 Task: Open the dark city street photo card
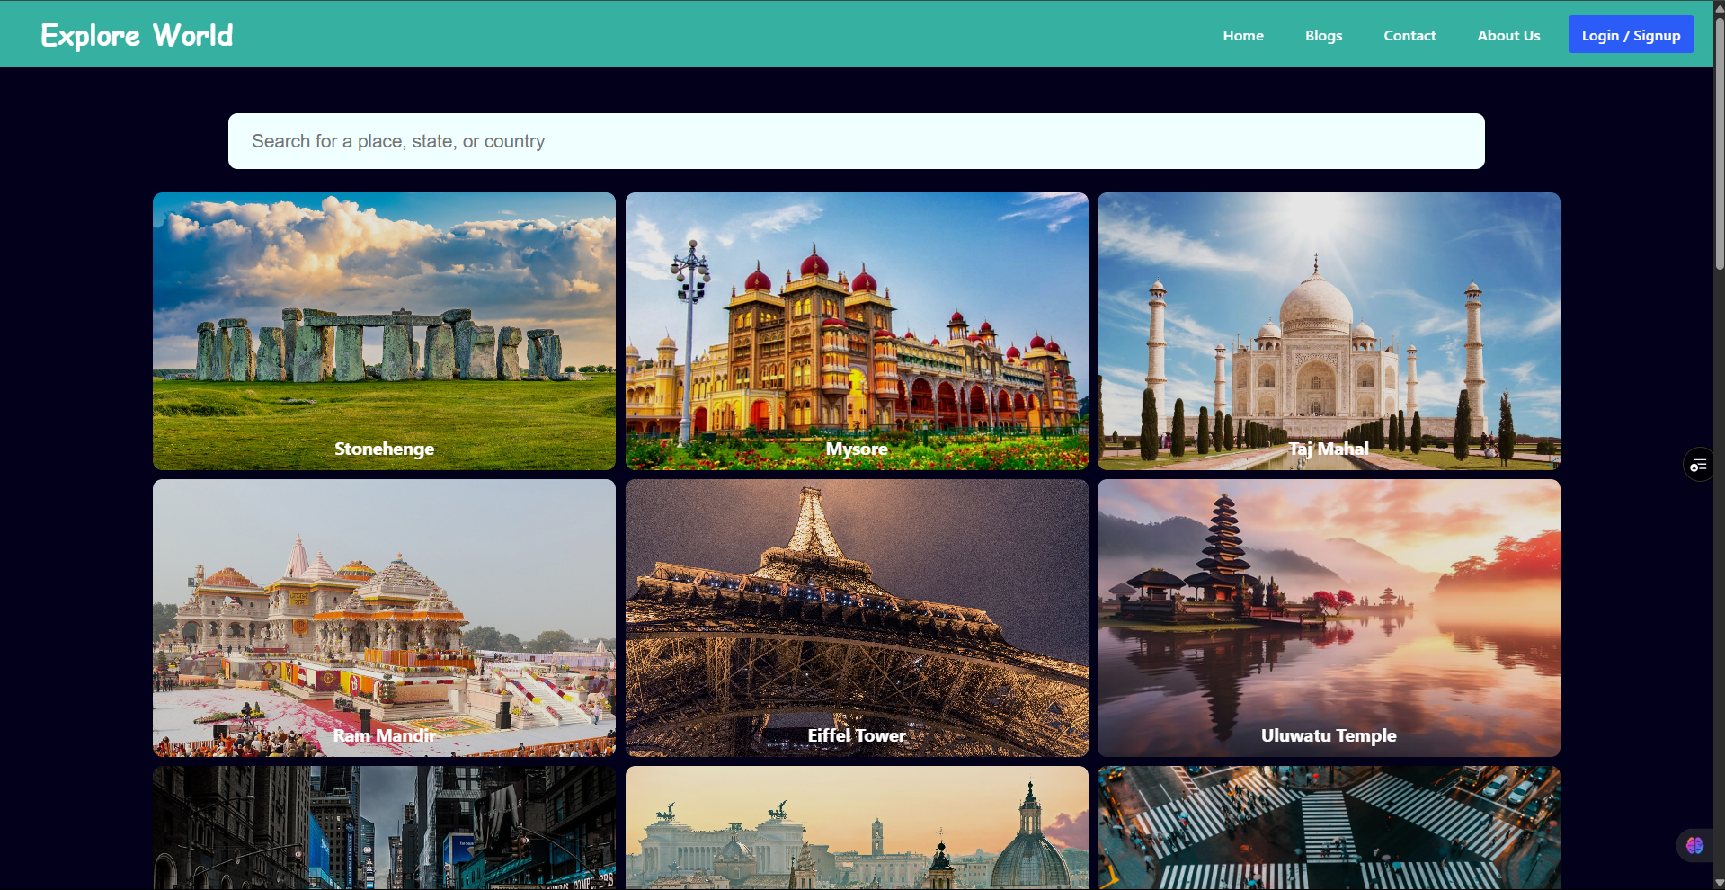coord(384,828)
